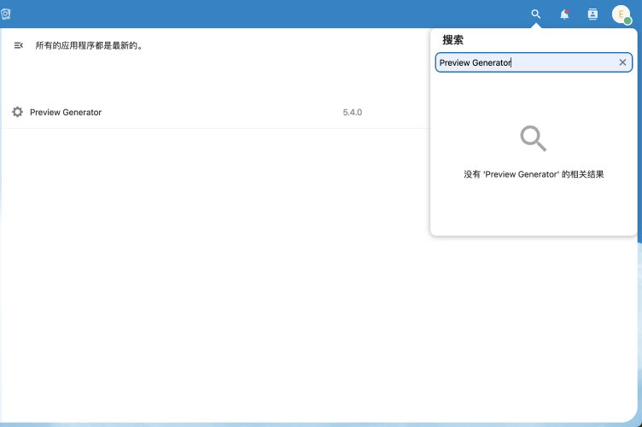Viewport: 642px width, 427px height.
Task: Open the notifications bell
Action: [x=564, y=14]
